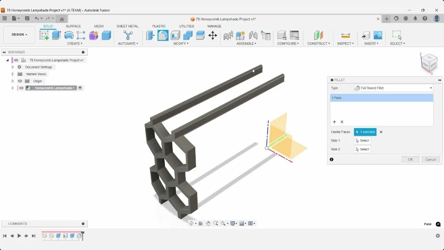Click the ViewCube in the corner
Screen dimensions: 444x250
429,63
